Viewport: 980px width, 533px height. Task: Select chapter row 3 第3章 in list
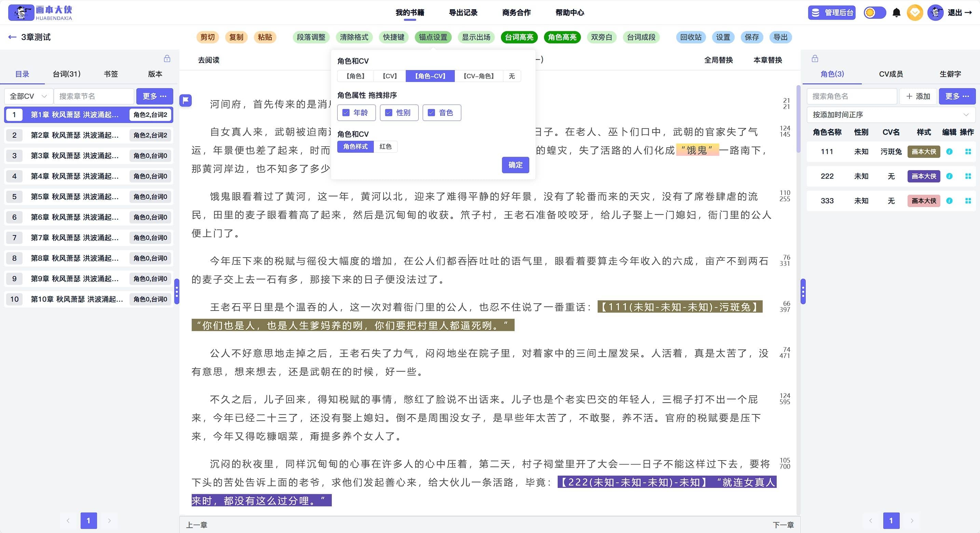click(x=88, y=155)
